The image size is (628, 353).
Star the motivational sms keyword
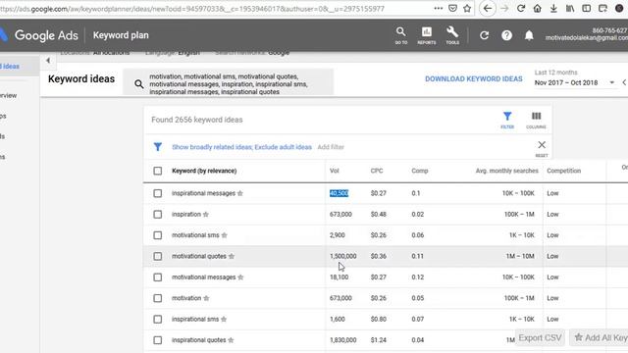point(225,235)
